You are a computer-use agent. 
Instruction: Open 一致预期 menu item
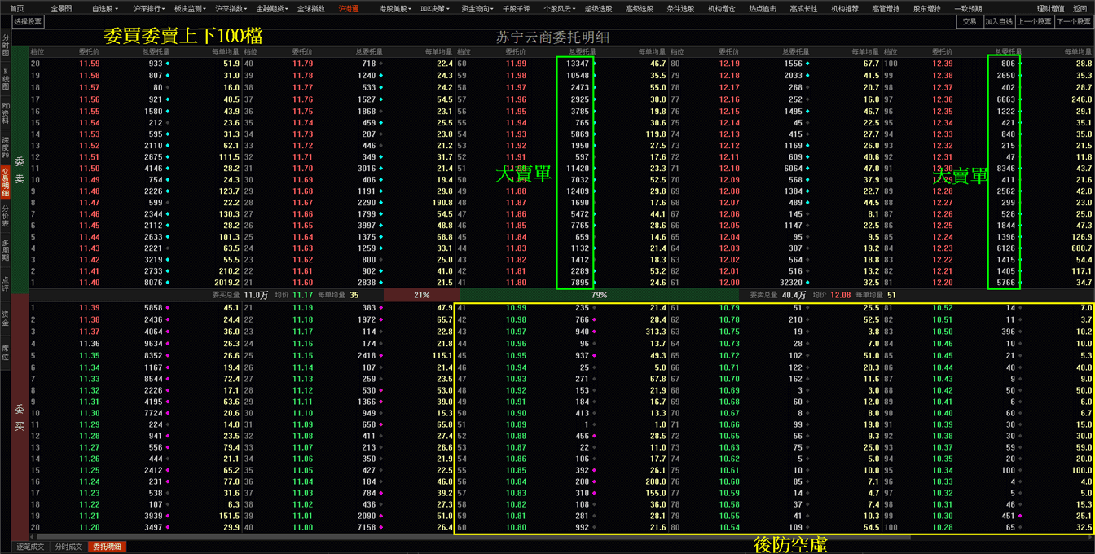968,8
